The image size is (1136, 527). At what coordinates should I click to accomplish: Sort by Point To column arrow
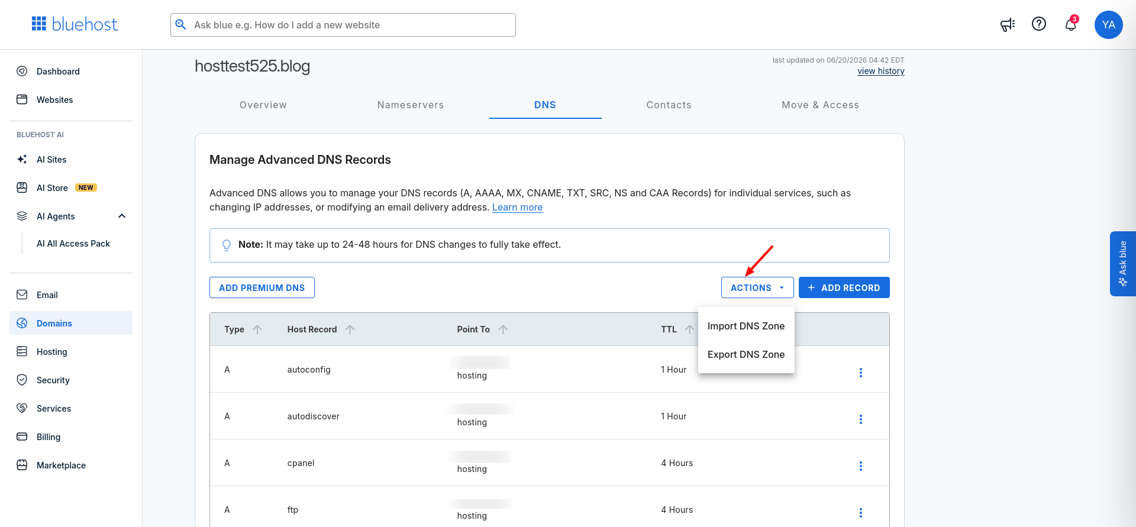503,329
